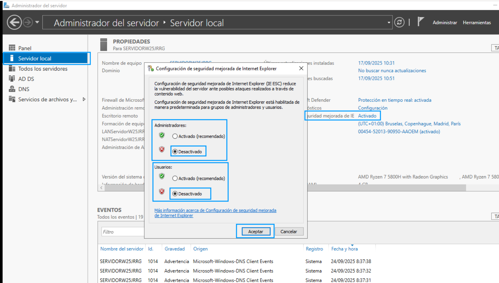Viewport: 499px width, 283px height.
Task: Click the product ID 00454-52013-90950-AAOEM link
Action: (399, 132)
